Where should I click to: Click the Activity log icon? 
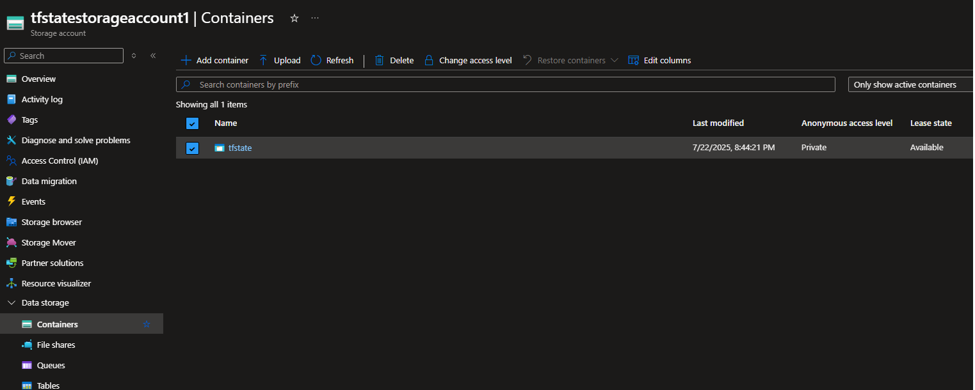[11, 100]
